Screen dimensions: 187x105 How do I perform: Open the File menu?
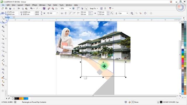3,5
